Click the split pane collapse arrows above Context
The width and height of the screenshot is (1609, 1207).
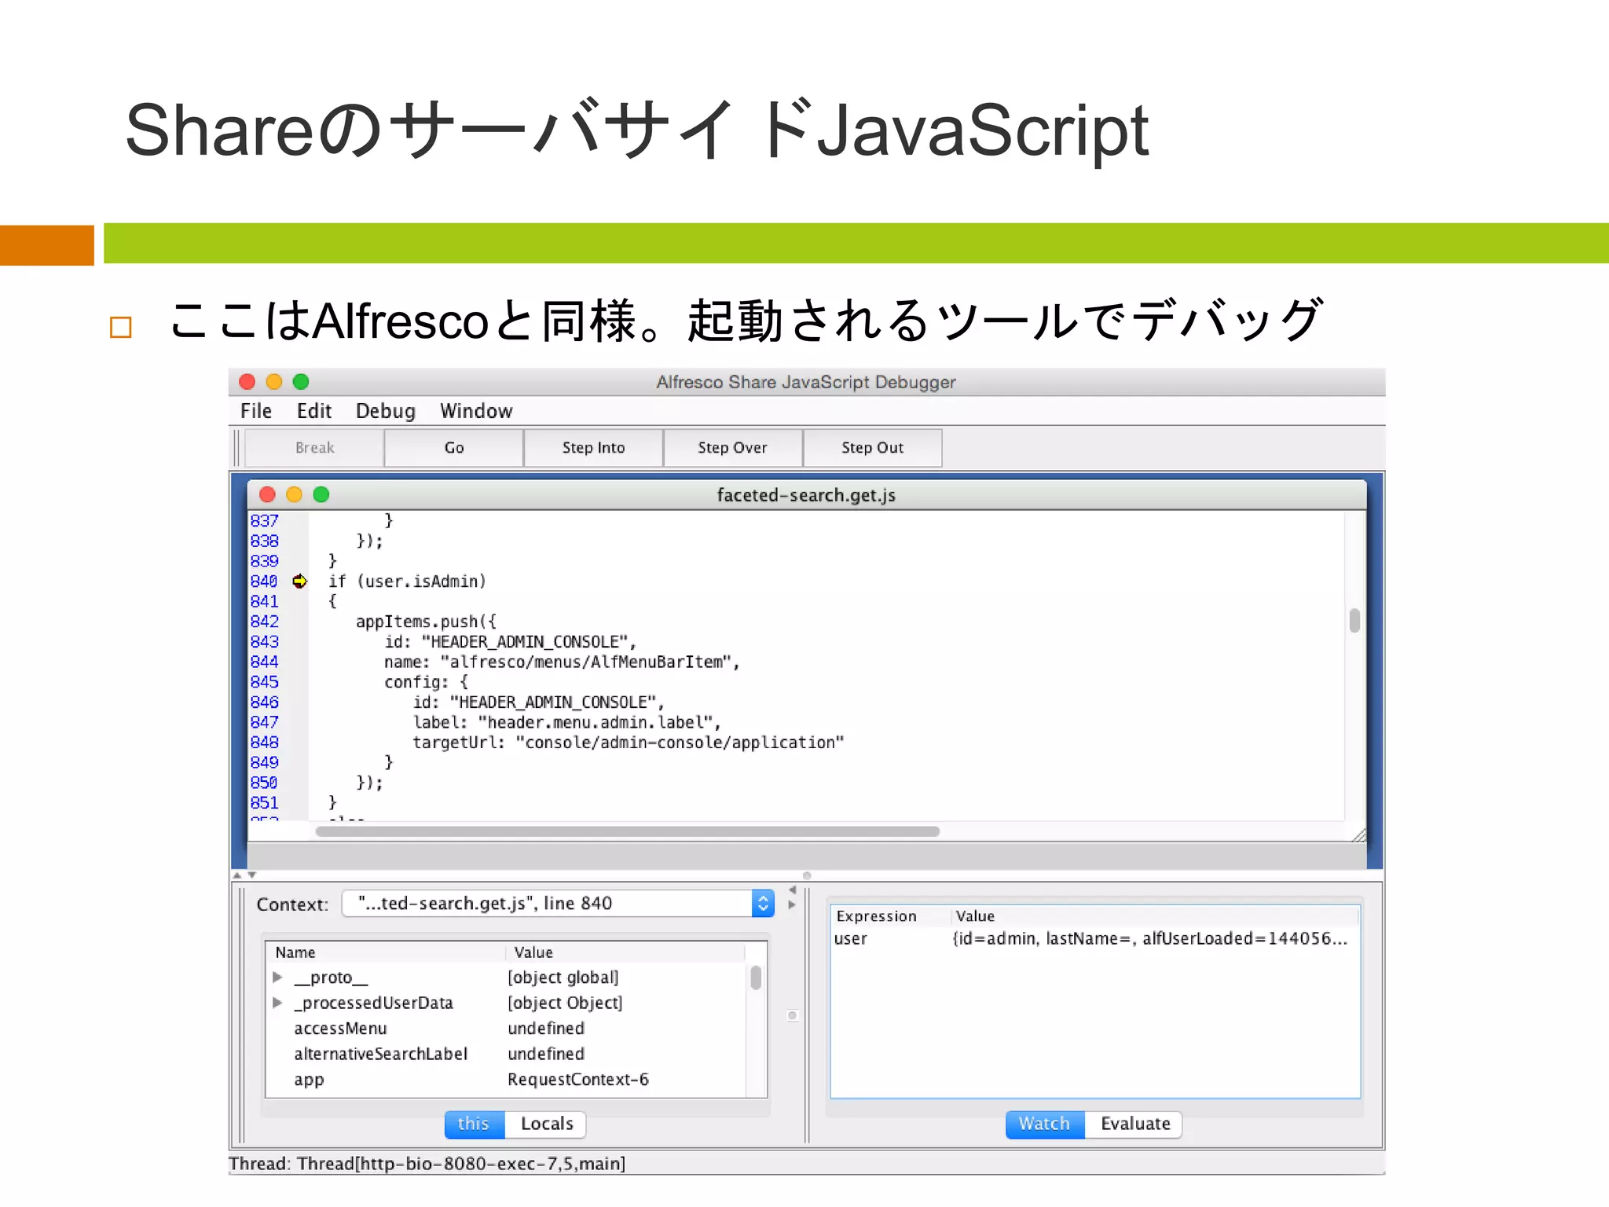[x=244, y=875]
